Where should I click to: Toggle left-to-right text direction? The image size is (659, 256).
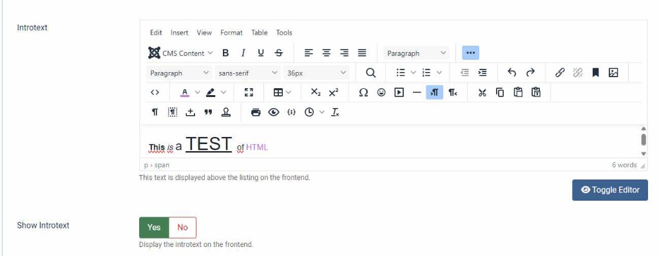(x=435, y=93)
